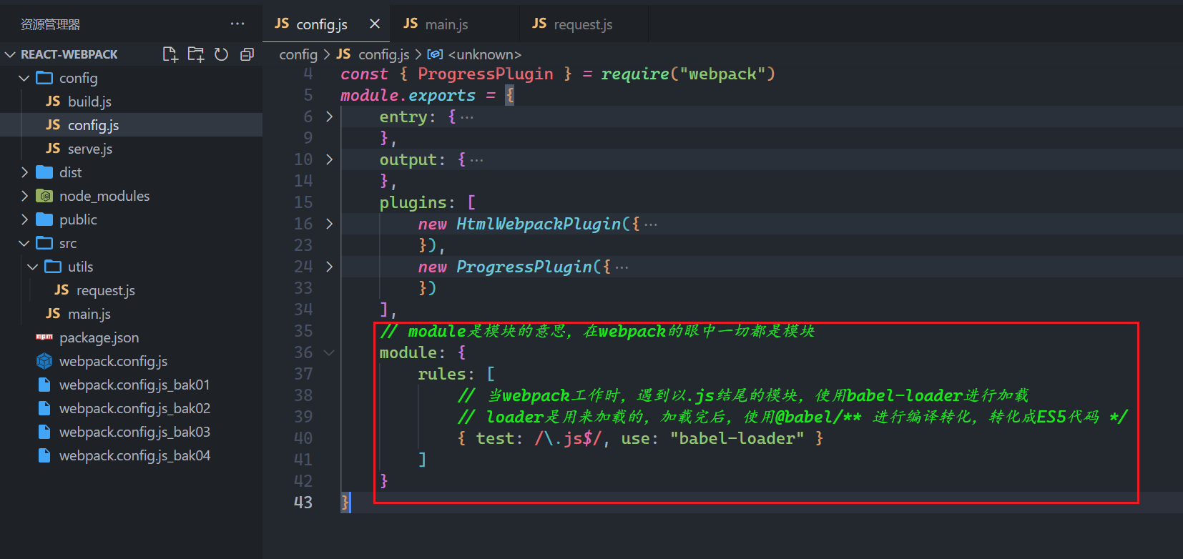The height and width of the screenshot is (559, 1183).
Task: Click the dist folder icon
Action: 44,172
